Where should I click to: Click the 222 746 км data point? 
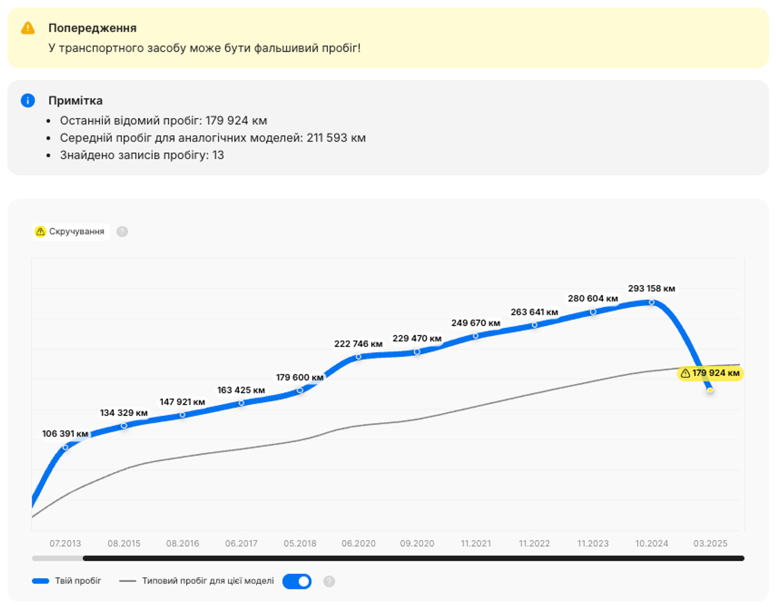[358, 357]
